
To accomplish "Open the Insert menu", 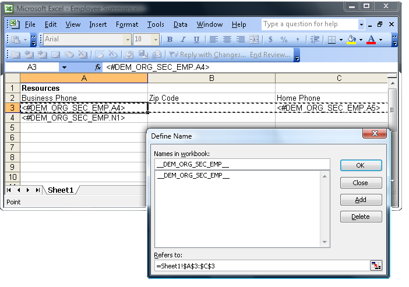I will 98,24.
